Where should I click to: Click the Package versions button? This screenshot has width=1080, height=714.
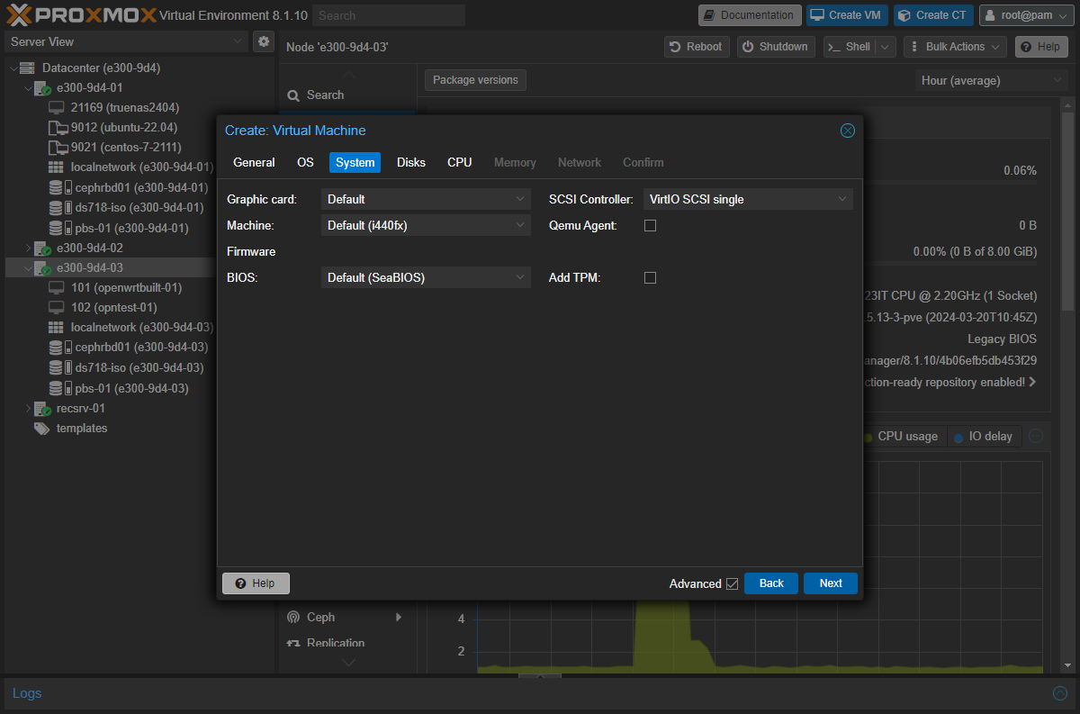click(475, 80)
